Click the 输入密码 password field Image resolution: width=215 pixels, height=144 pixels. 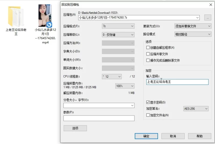tap(177, 82)
